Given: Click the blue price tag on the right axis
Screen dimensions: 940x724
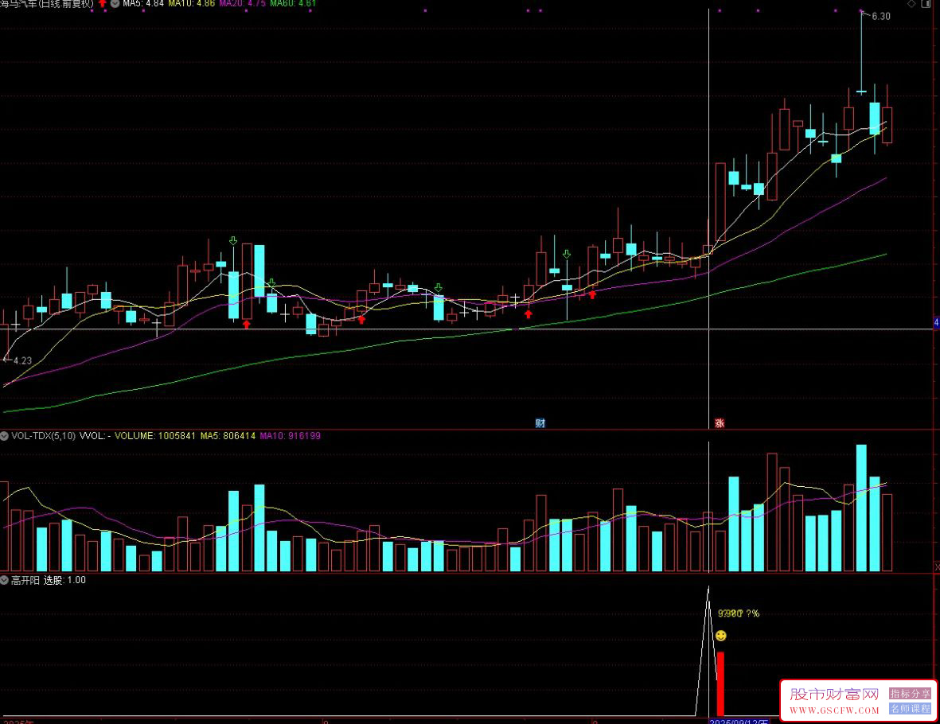Looking at the screenshot, I should point(936,323).
